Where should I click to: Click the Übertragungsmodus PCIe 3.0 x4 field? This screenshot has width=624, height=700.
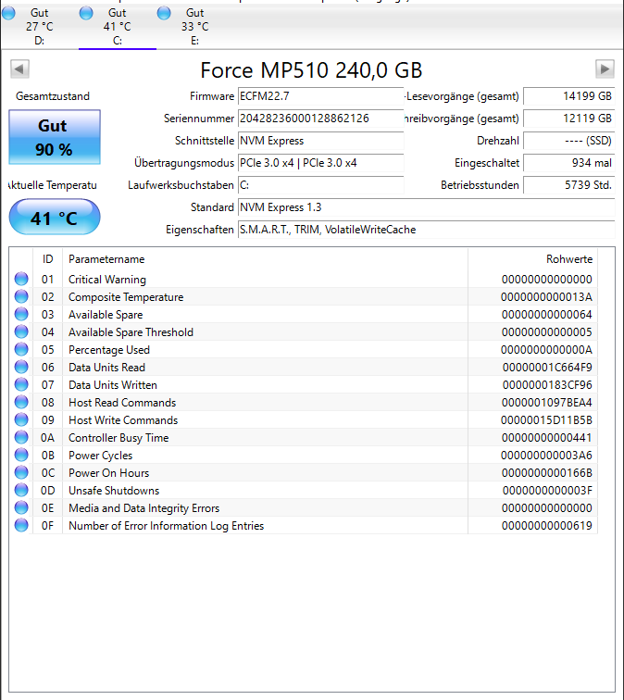pos(320,163)
